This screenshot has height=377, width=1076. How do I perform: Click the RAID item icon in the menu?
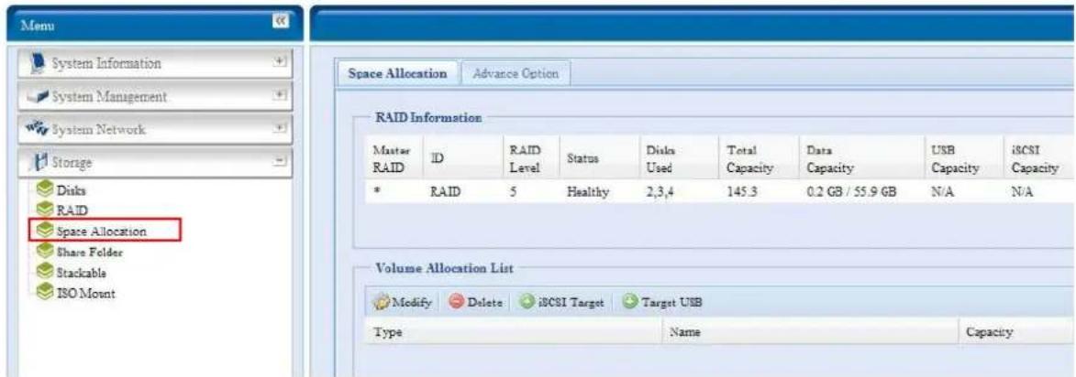[45, 210]
